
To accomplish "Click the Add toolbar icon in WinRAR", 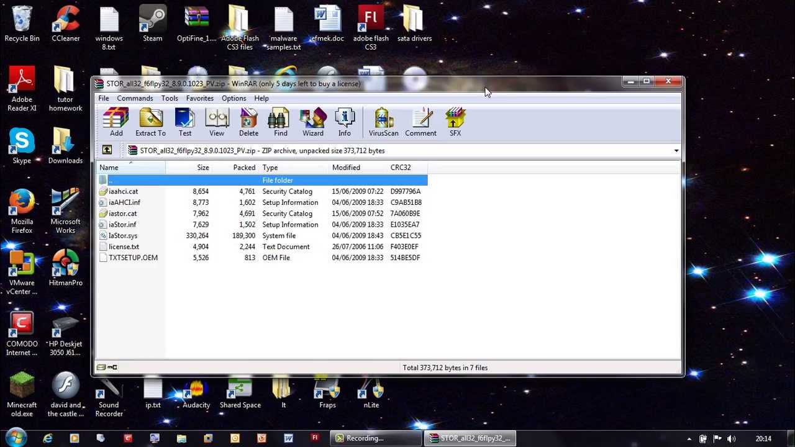I will (116, 122).
